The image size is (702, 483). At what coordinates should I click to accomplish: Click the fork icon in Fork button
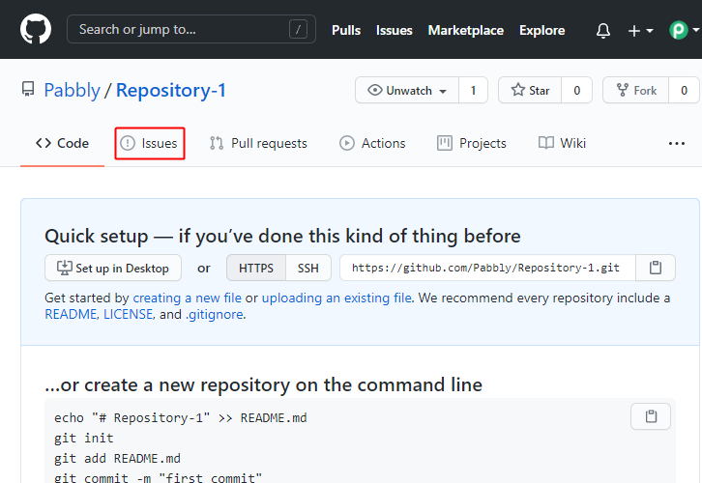[623, 91]
